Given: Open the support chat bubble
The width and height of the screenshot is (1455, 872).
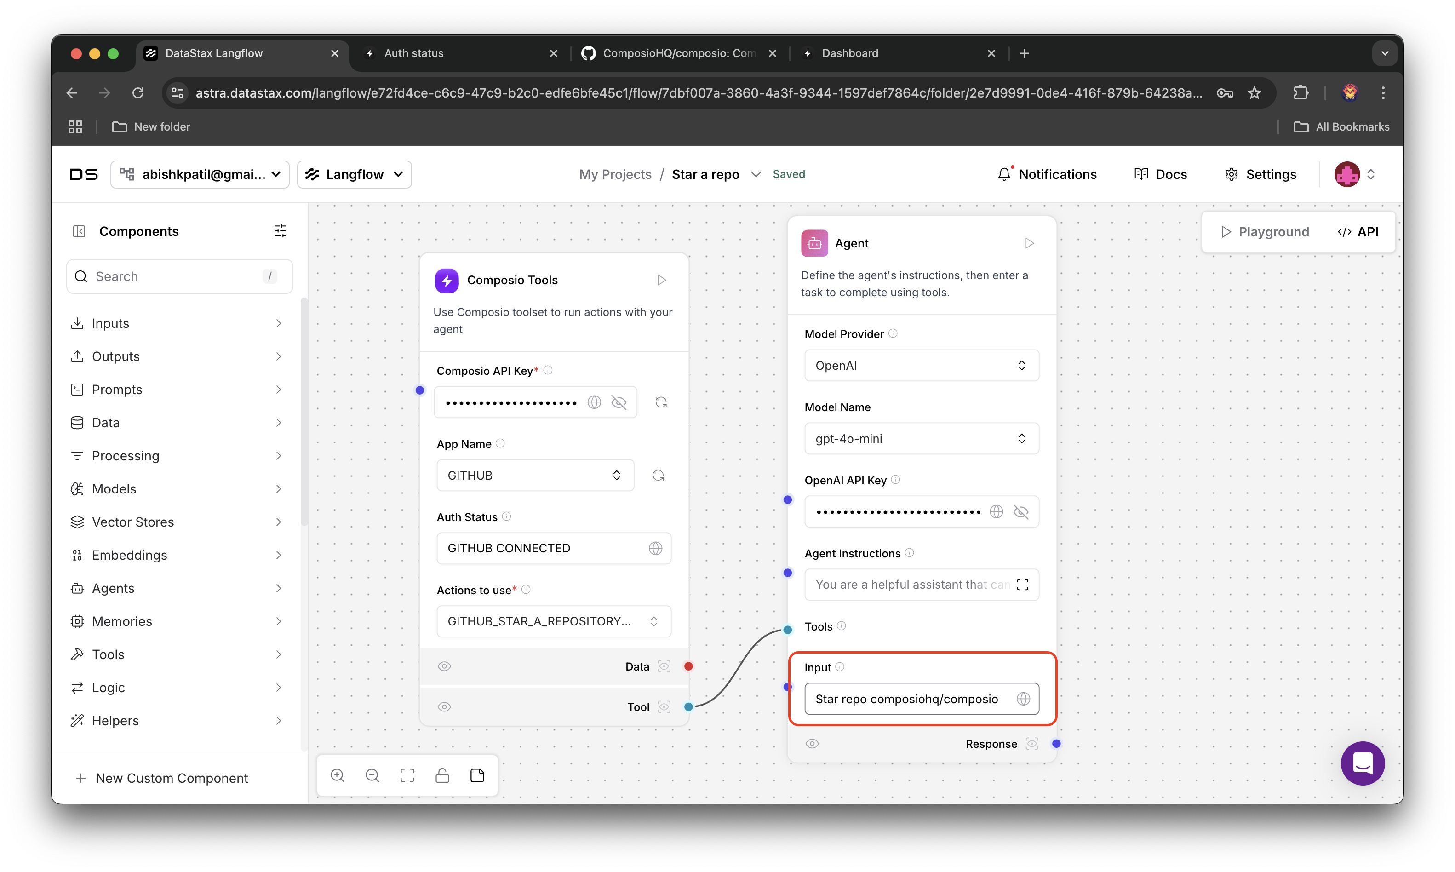Looking at the screenshot, I should pos(1362,763).
